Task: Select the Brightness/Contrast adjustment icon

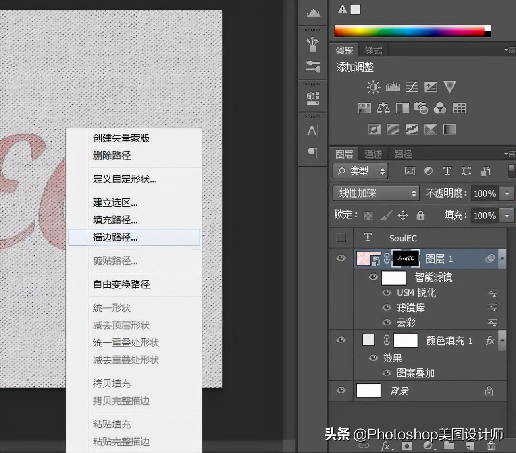Action: [x=373, y=86]
